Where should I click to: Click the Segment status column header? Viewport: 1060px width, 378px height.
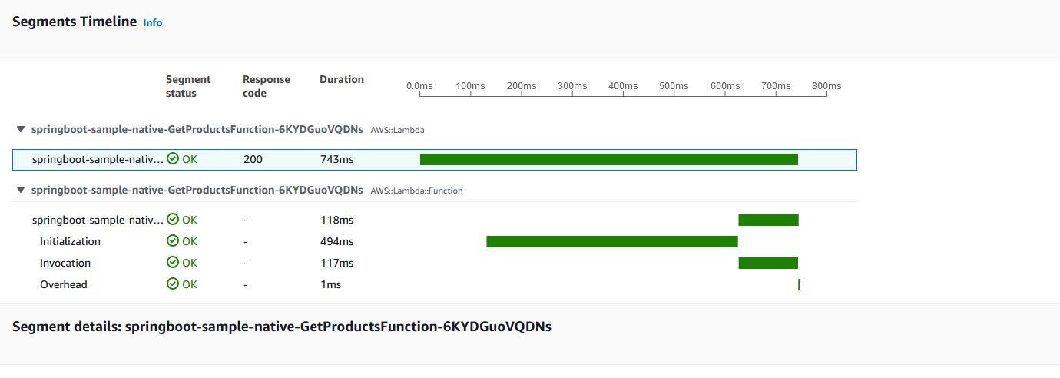(x=188, y=86)
